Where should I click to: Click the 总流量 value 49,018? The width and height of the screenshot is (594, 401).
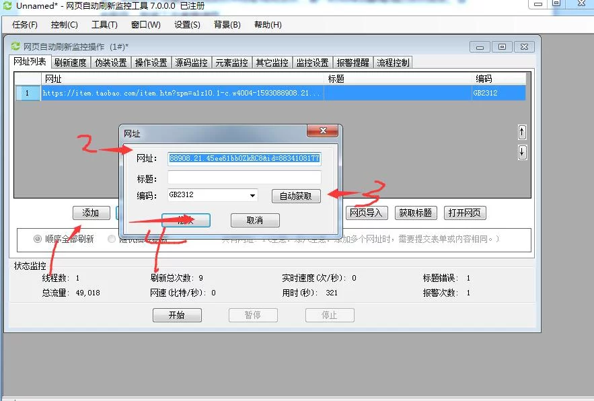click(x=88, y=293)
